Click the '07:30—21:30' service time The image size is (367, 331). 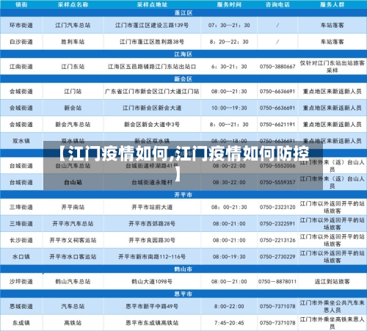click(x=229, y=25)
